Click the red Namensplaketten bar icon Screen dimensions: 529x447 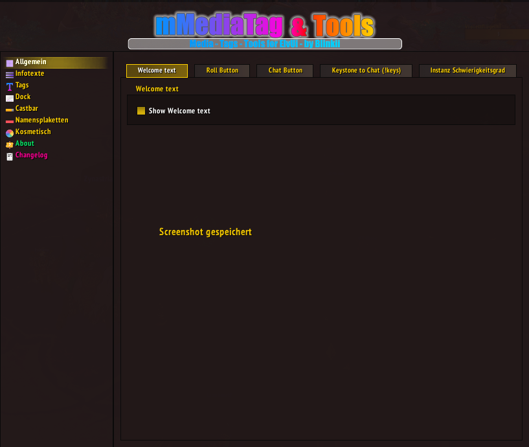tap(9, 121)
